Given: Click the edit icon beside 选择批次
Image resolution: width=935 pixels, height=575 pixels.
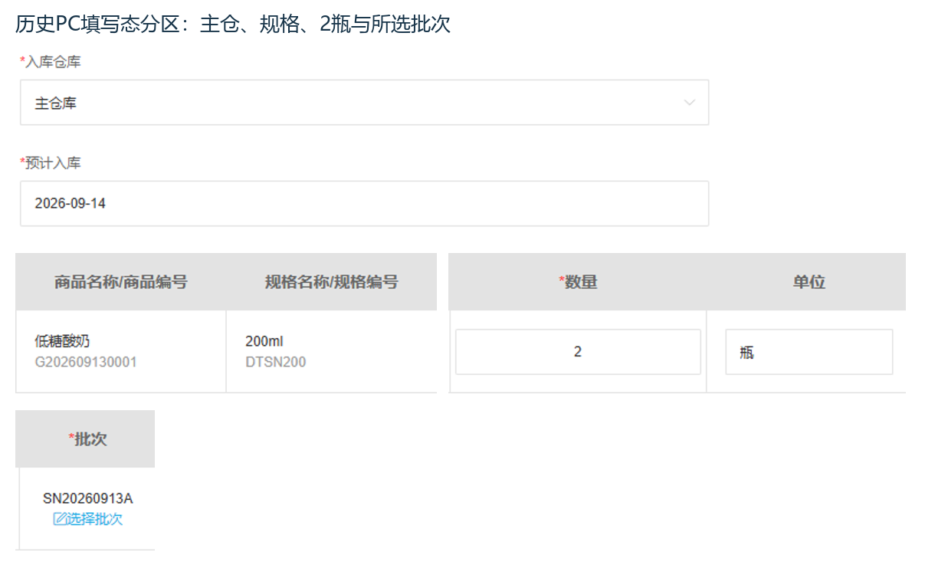Looking at the screenshot, I should (59, 519).
